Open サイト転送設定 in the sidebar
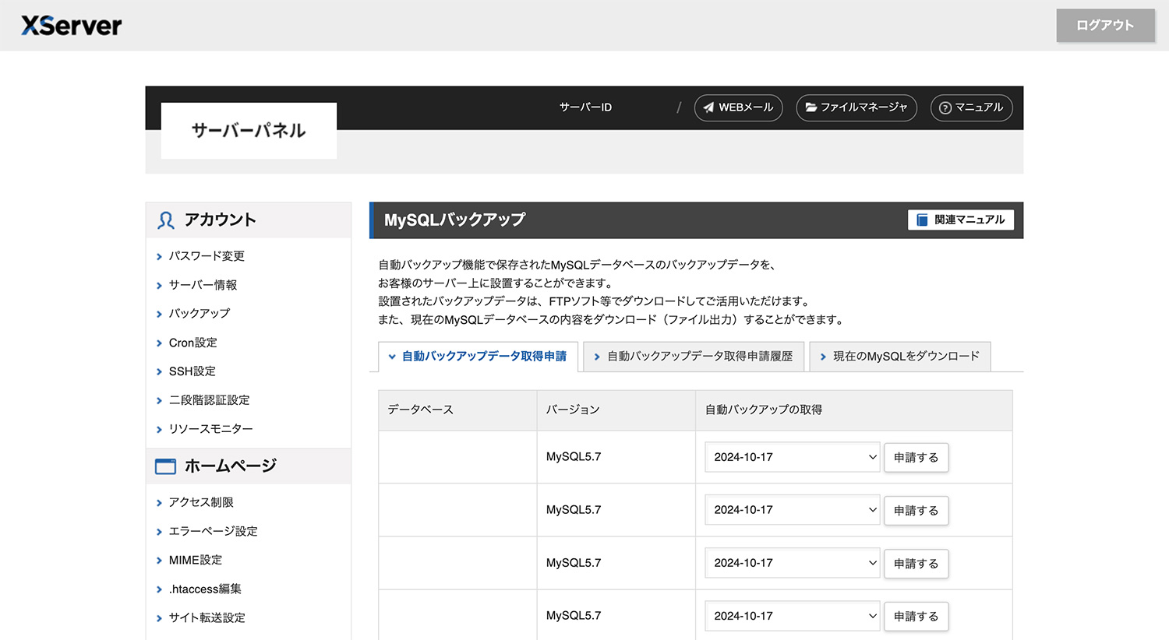 [x=207, y=618]
